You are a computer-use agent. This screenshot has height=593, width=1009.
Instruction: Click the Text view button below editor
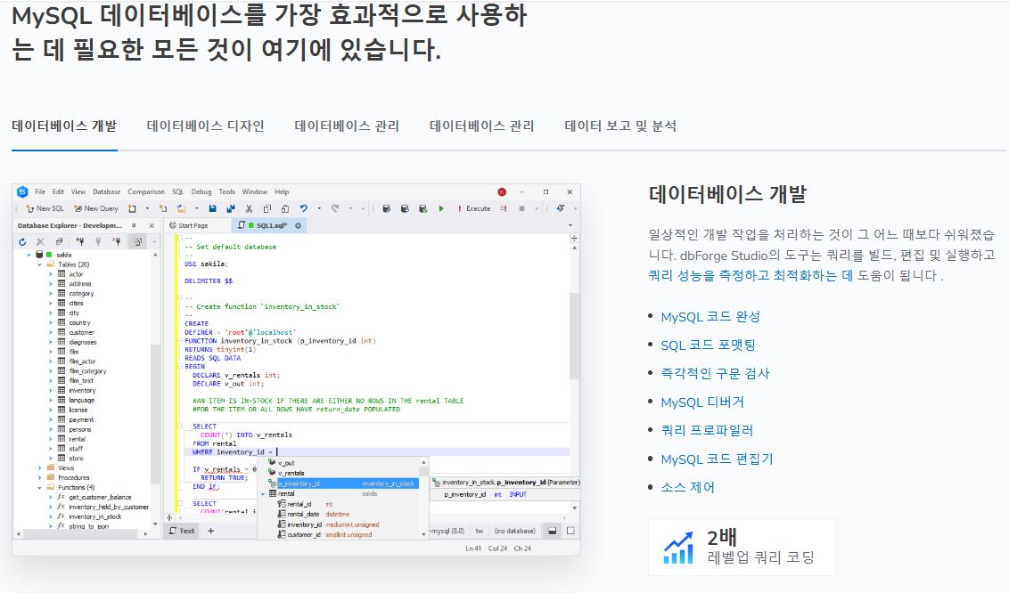[182, 531]
